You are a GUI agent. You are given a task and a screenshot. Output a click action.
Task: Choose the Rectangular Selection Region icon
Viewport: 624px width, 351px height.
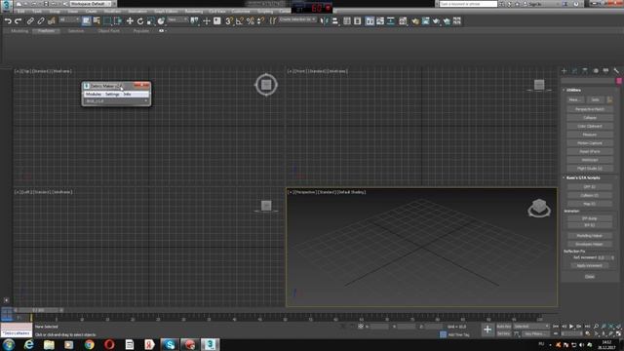107,21
